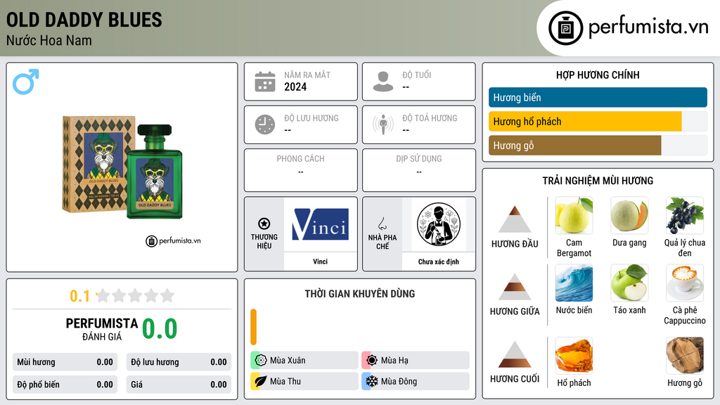The image size is (720, 405).
Task: Click the Mùa Hạ sun icon
Action: [x=372, y=361]
